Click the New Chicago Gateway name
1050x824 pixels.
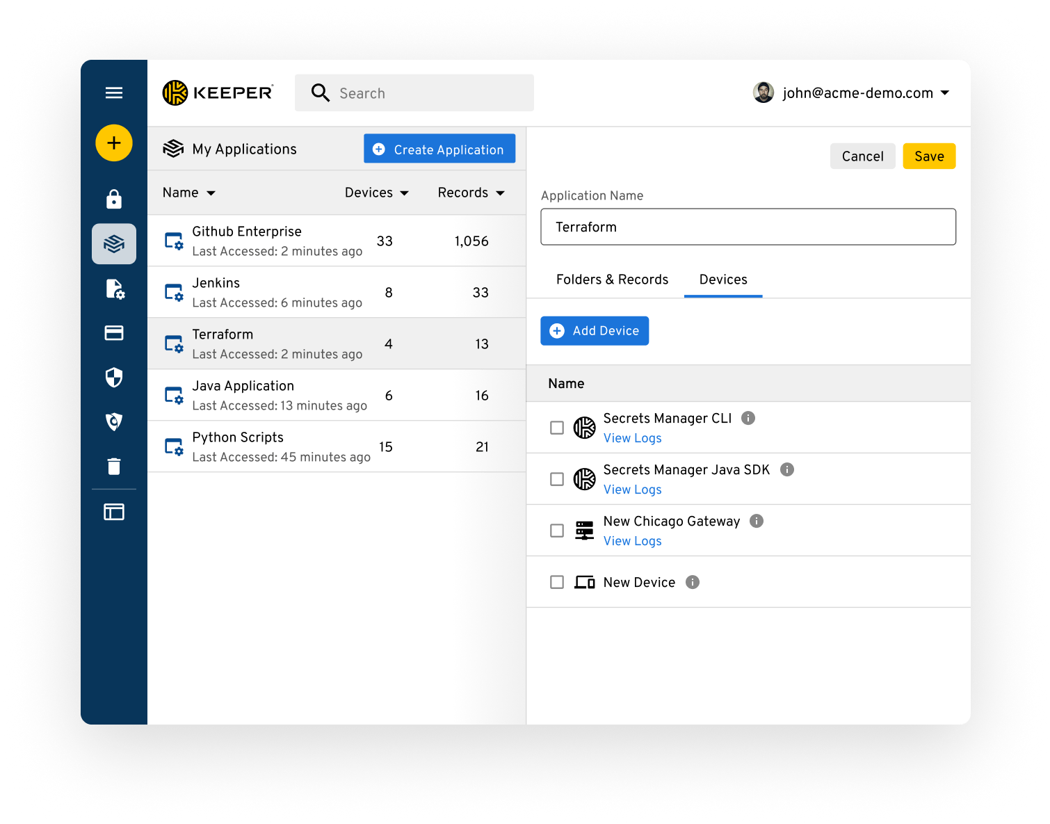click(672, 522)
